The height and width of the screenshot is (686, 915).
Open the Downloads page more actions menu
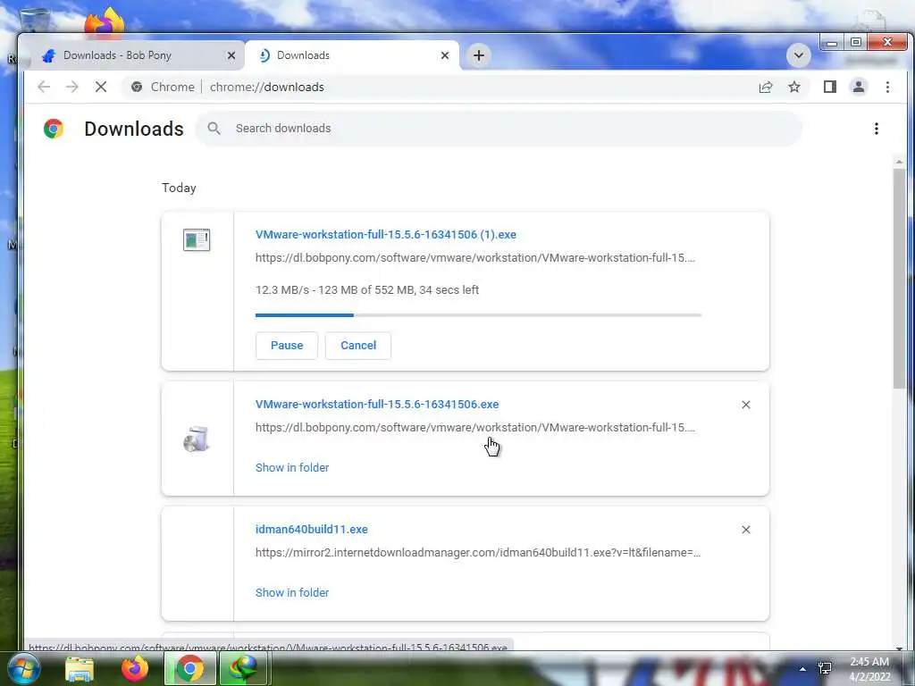[x=876, y=129]
